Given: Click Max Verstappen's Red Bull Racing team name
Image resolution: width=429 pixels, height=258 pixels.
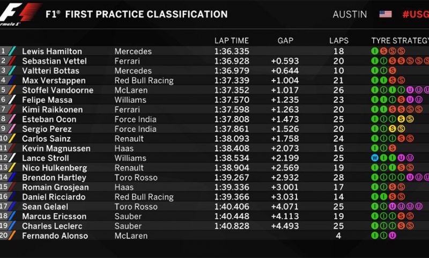Looking at the screenshot, I should coord(144,80).
